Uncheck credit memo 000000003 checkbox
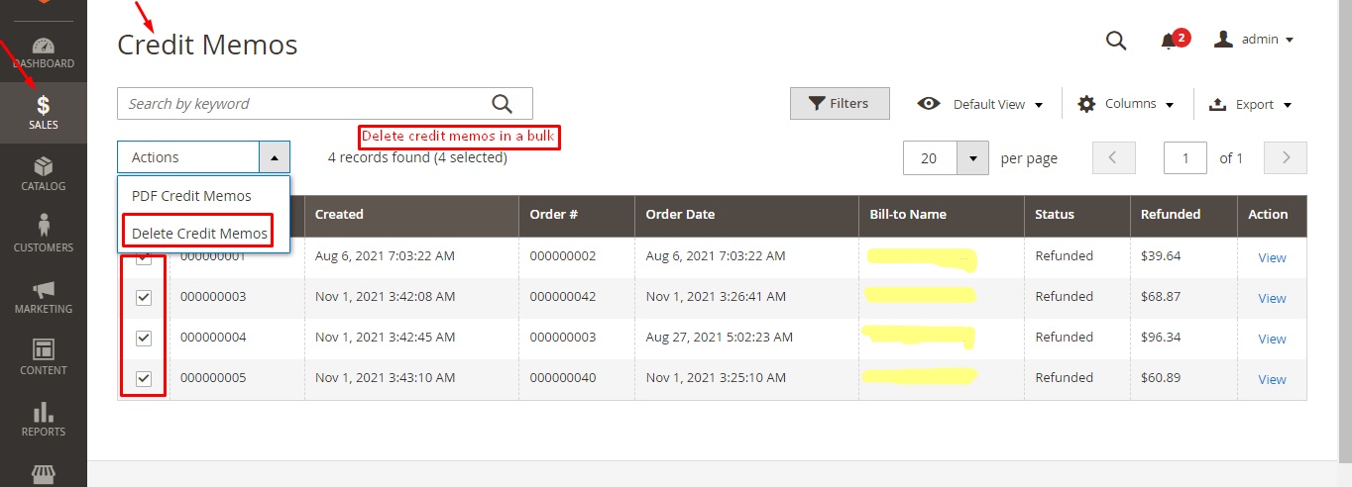 pyautogui.click(x=144, y=297)
